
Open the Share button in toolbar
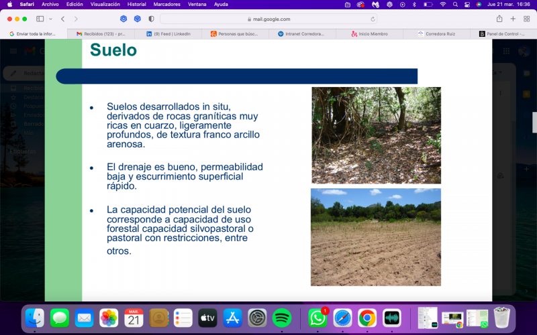[x=499, y=19]
